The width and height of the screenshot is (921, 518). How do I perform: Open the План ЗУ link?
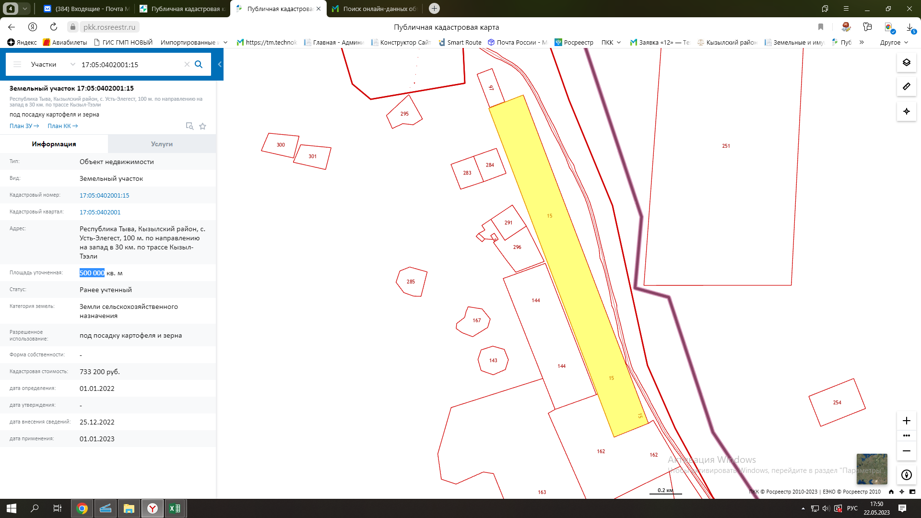point(24,126)
